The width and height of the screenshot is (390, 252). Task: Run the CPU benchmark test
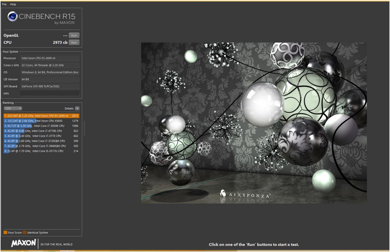74,42
